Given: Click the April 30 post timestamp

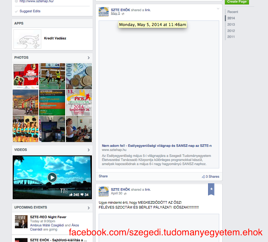Looking at the screenshot, I should 117,193.
